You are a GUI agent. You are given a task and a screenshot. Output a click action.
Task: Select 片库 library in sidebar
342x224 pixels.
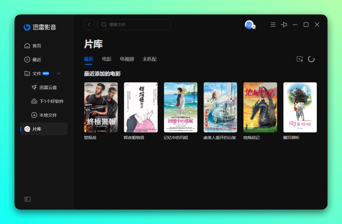coord(44,129)
